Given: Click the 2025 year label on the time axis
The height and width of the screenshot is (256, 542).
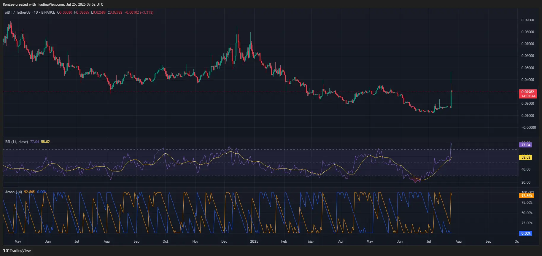Looking at the screenshot, I should coord(254,241).
